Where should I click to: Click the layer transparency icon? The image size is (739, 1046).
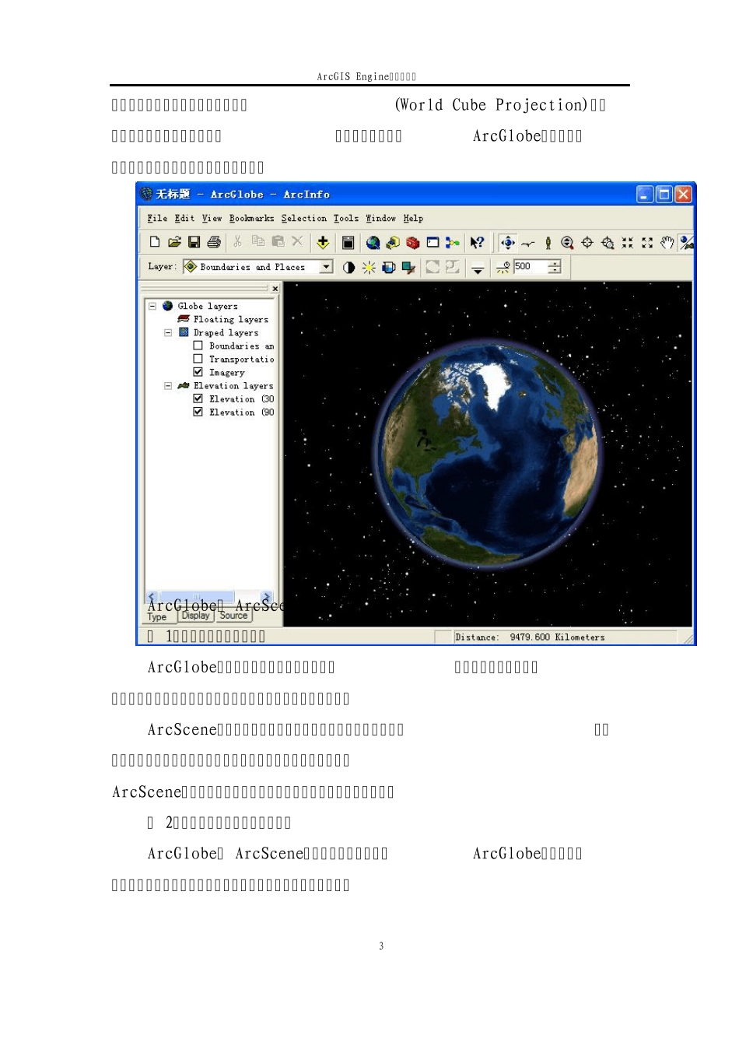tap(388, 267)
